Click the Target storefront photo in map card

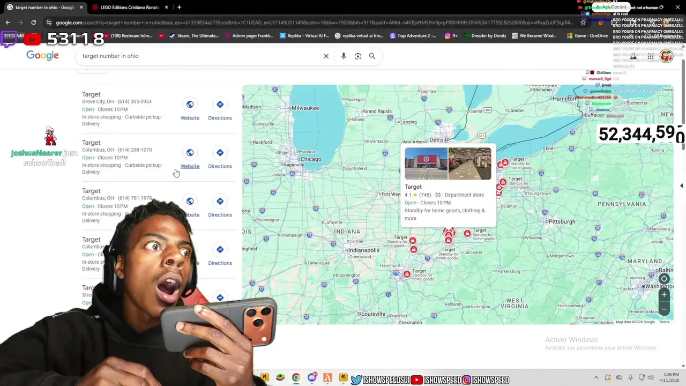426,164
